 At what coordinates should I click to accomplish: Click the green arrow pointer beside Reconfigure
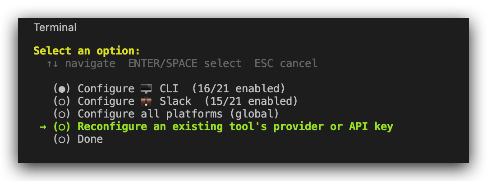pos(43,127)
